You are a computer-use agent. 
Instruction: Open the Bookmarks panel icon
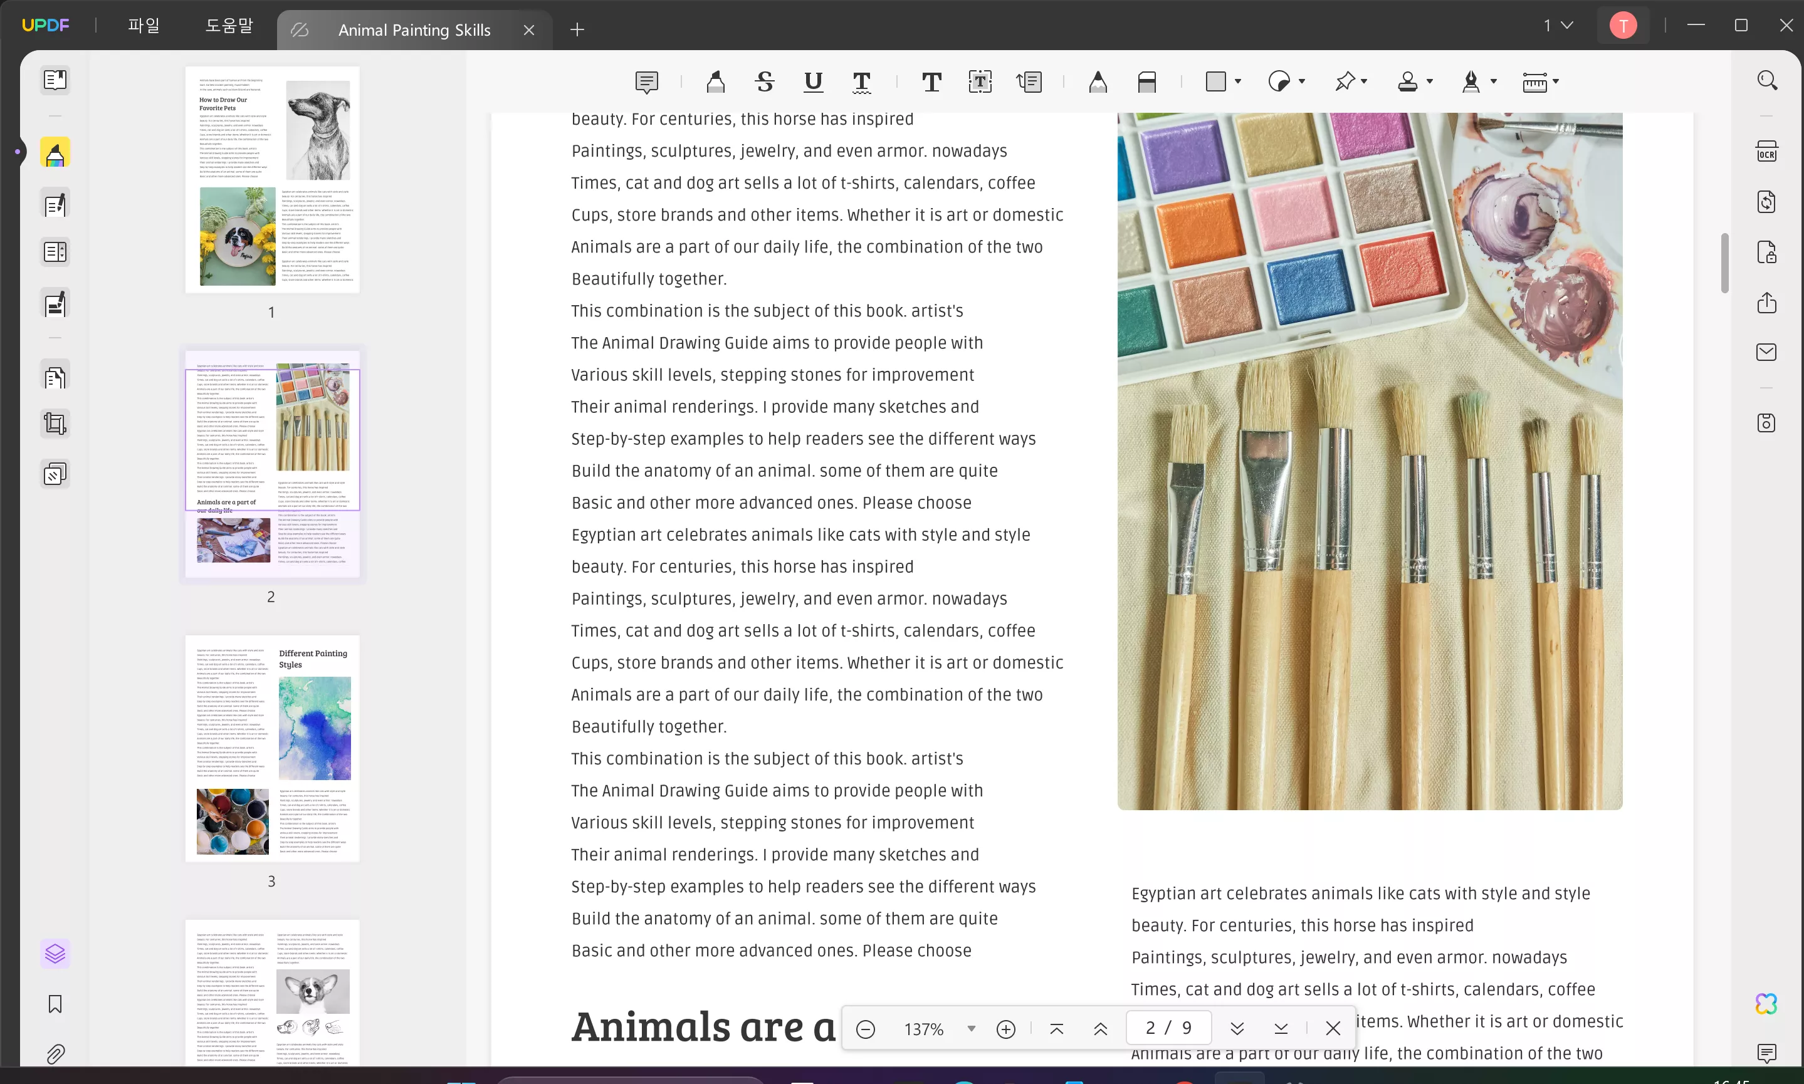(55, 1004)
